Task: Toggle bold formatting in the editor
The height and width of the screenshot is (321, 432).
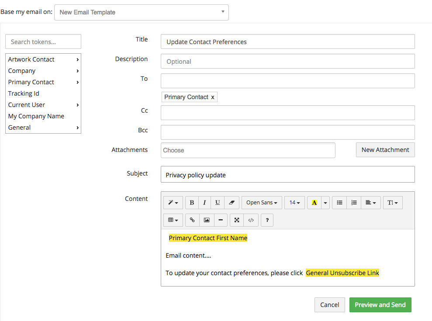Action: coord(192,203)
